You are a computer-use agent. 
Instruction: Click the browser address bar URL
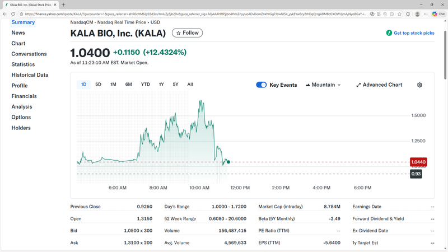tap(195, 13)
